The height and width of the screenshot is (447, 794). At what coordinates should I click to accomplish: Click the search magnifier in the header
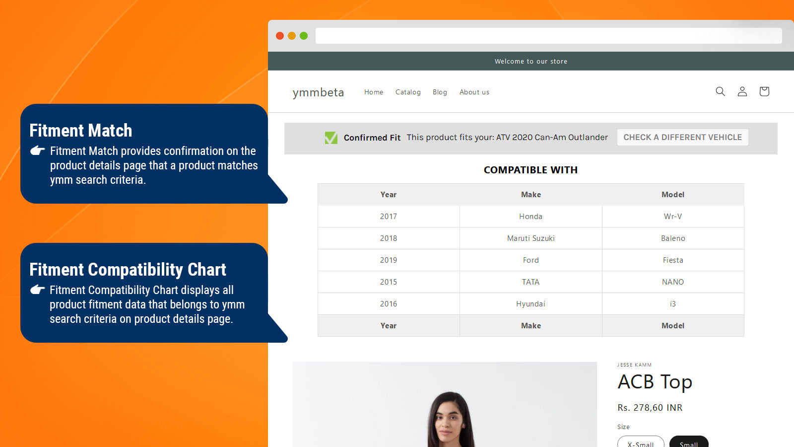(x=720, y=91)
